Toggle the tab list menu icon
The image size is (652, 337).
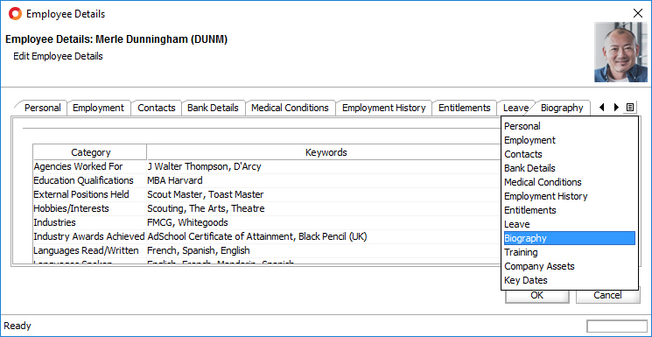pos(630,108)
